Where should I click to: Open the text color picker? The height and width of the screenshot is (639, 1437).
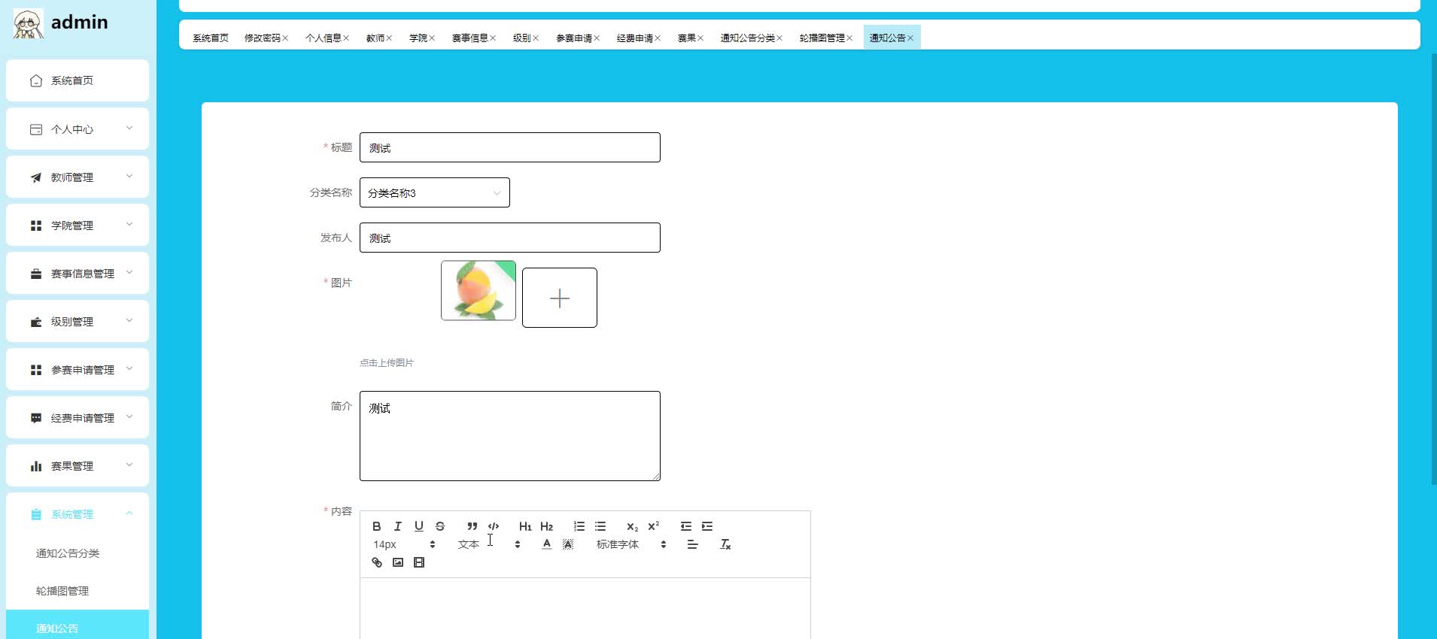click(547, 544)
